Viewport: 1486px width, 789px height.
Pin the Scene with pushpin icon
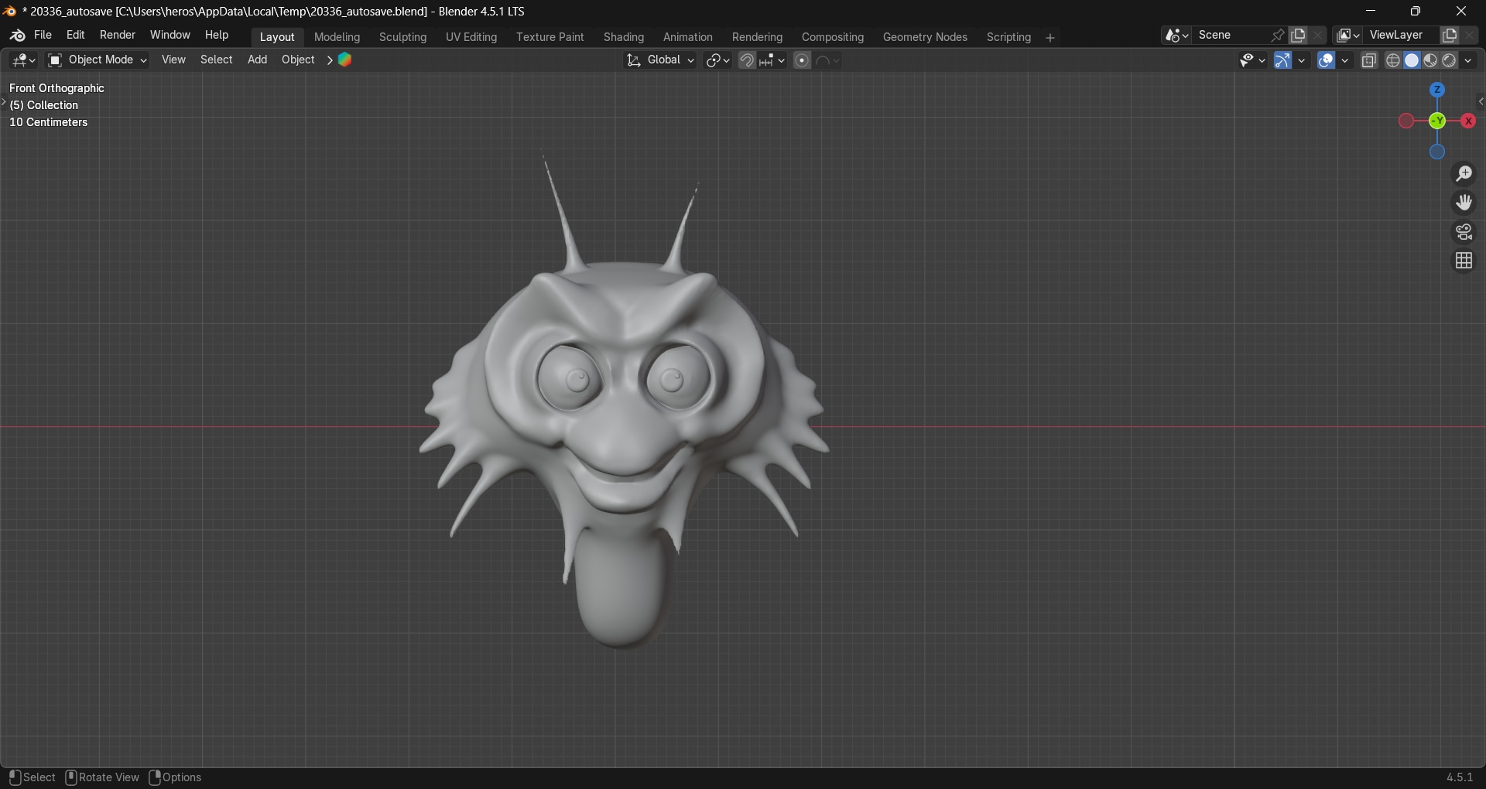[1278, 36]
